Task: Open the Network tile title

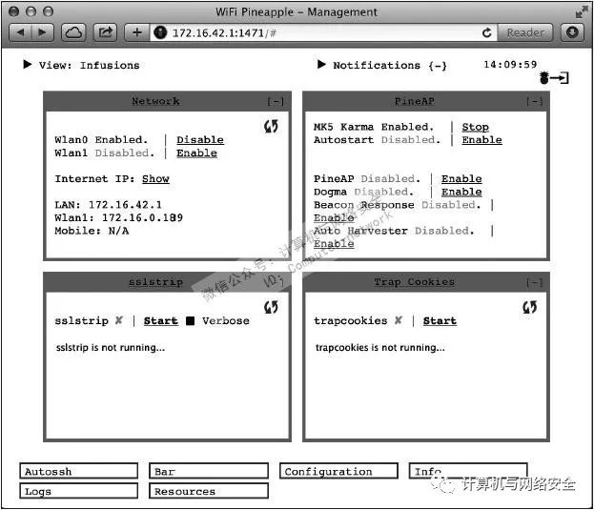Action: (x=155, y=101)
